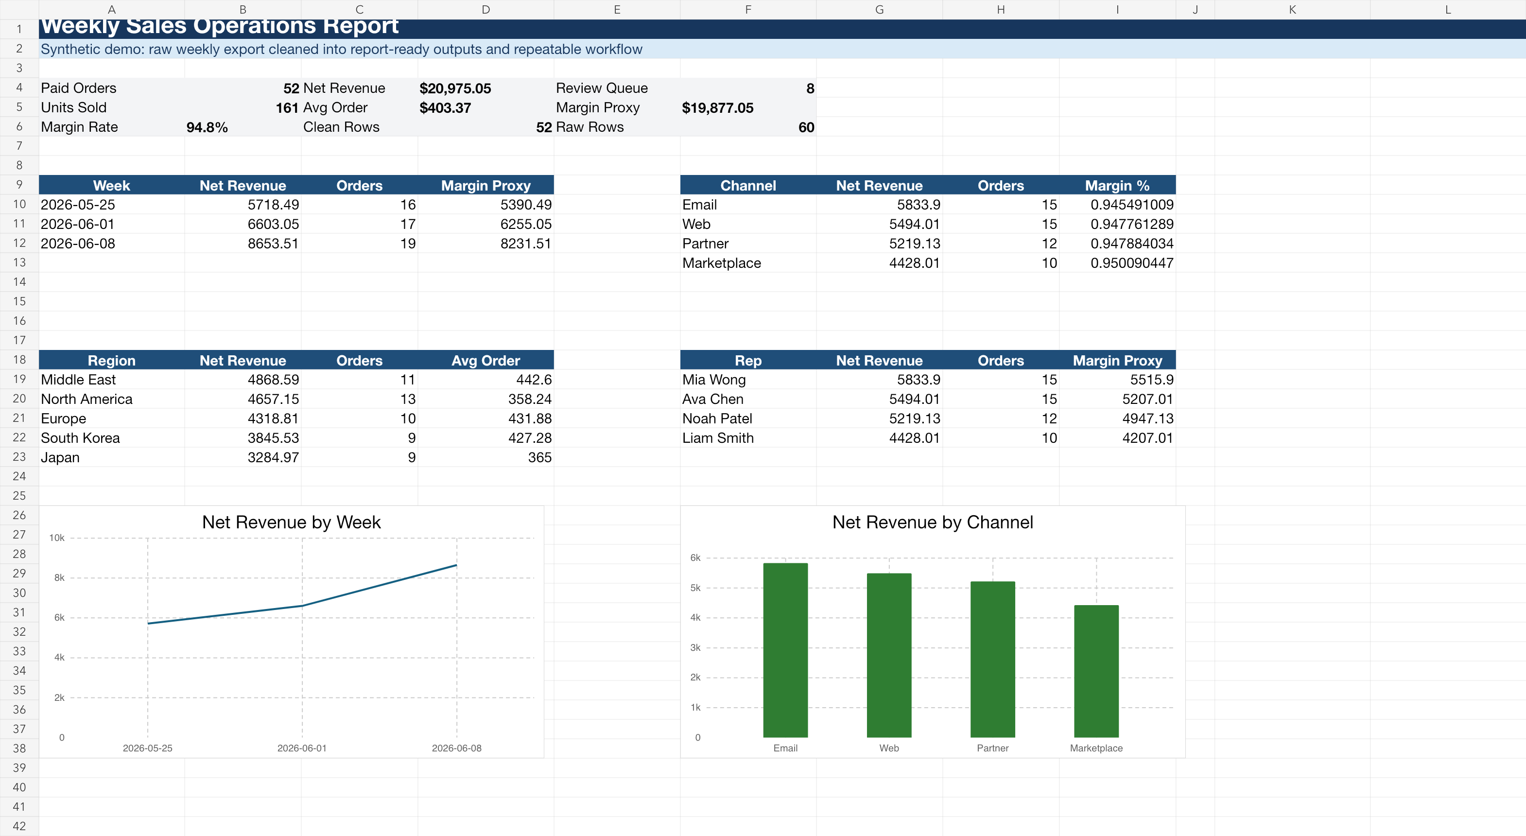The image size is (1526, 836).
Task: Click the Net Revenue by Channel chart title
Action: tap(933, 522)
